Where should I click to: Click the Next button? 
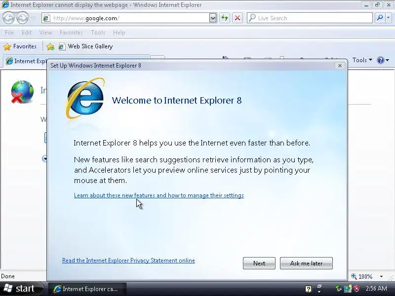point(259,263)
